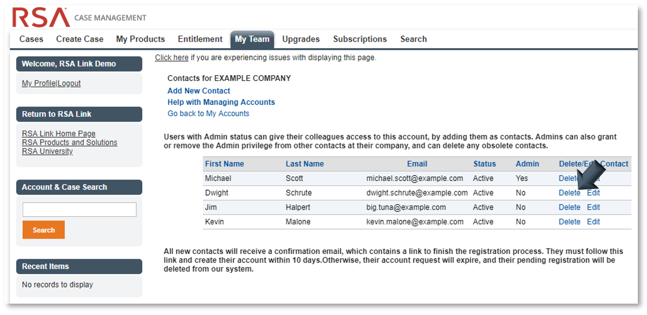Sort by Admin column header
Image resolution: width=647 pixels, height=315 pixels.
527,164
